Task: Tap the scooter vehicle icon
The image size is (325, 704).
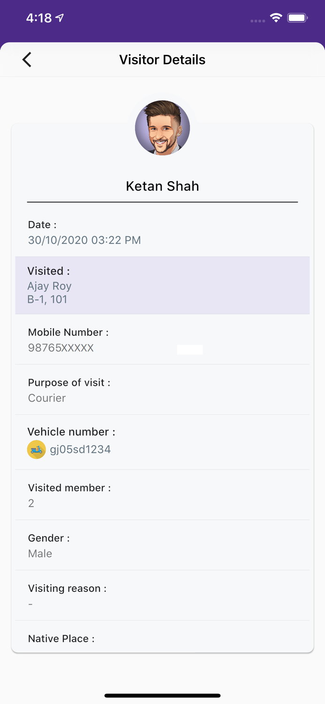Action: click(37, 450)
